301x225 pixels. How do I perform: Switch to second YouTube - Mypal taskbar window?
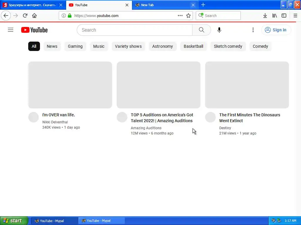[101, 221]
